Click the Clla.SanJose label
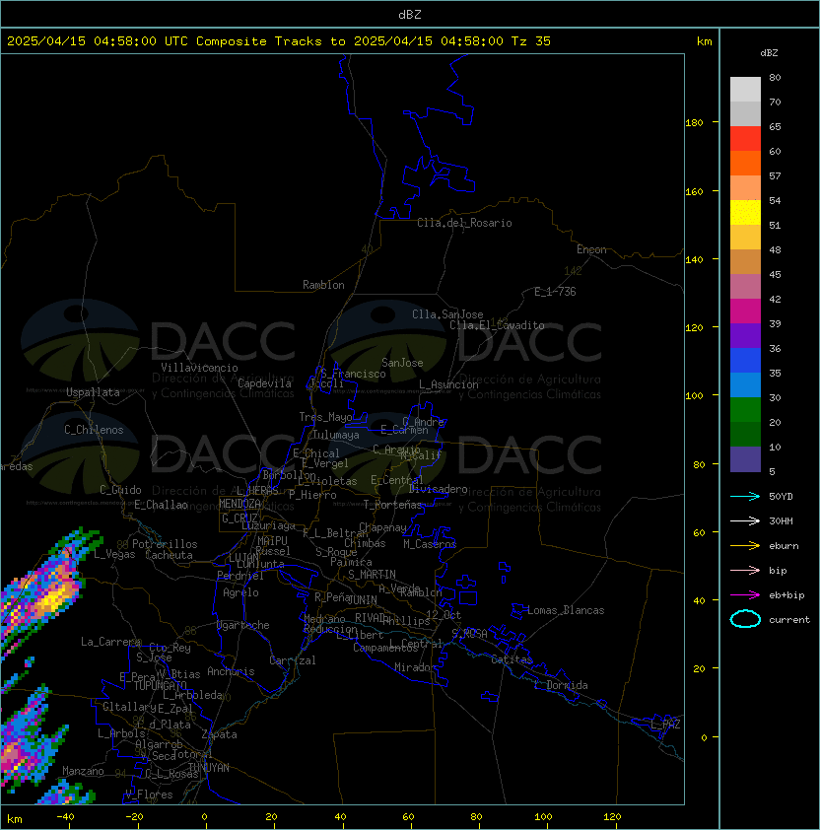 pos(447,314)
